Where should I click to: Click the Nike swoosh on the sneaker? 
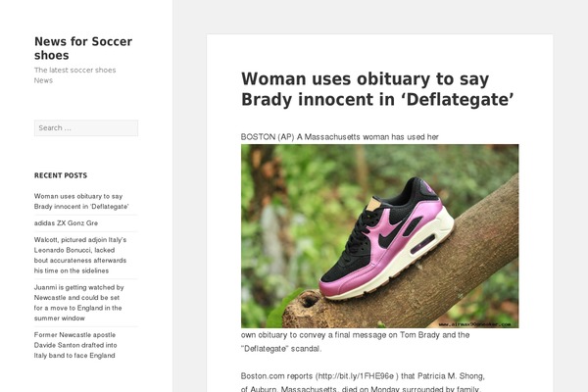click(x=390, y=234)
